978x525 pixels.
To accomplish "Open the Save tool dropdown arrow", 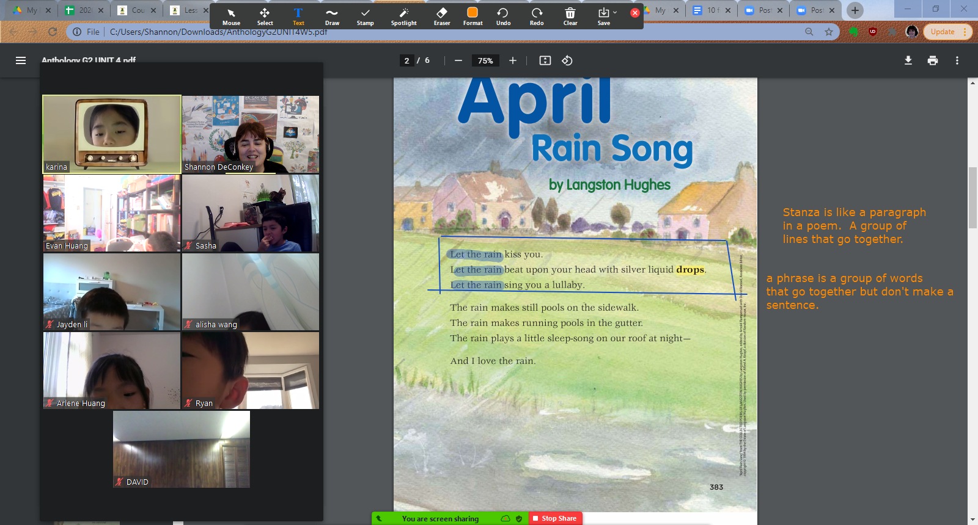I will click(x=615, y=12).
